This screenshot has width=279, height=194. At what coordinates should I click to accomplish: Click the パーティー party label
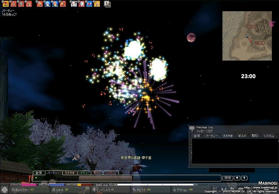tap(8, 11)
